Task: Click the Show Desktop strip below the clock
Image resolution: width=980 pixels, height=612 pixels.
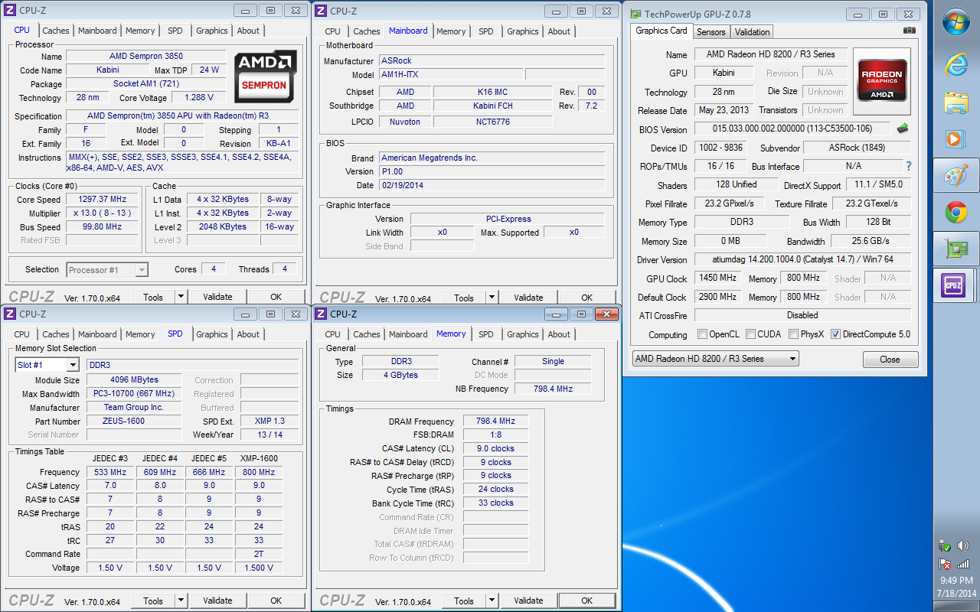Action: click(955, 607)
